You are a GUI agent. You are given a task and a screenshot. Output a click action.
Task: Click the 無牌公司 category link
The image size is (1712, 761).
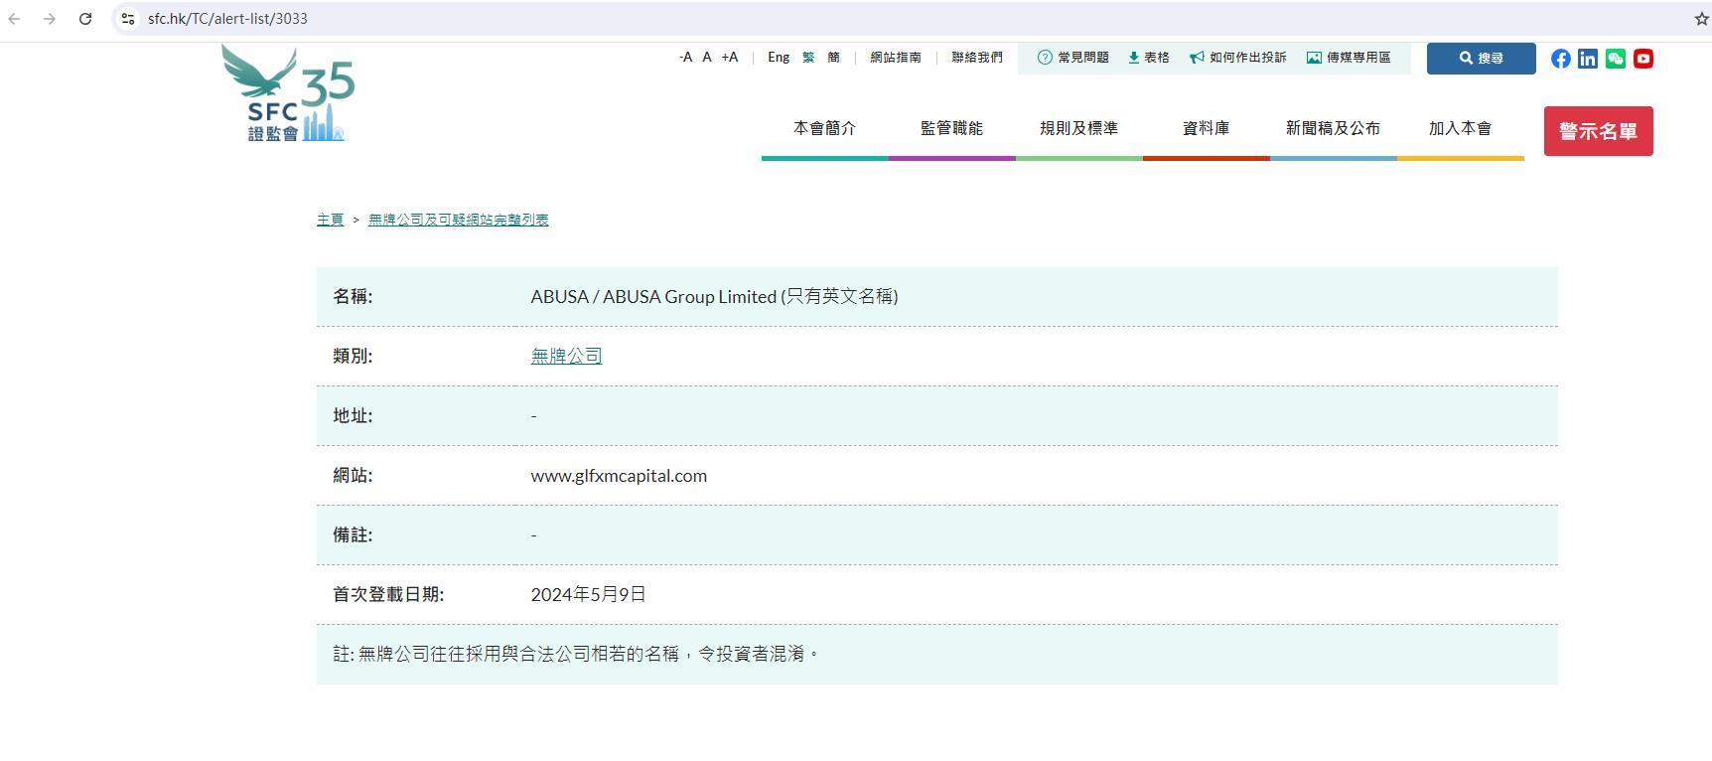(566, 356)
